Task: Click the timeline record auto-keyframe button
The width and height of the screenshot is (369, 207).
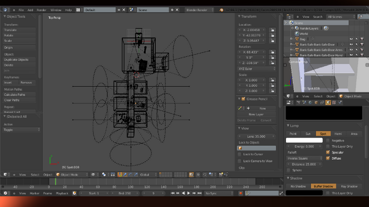Action: [240, 193]
